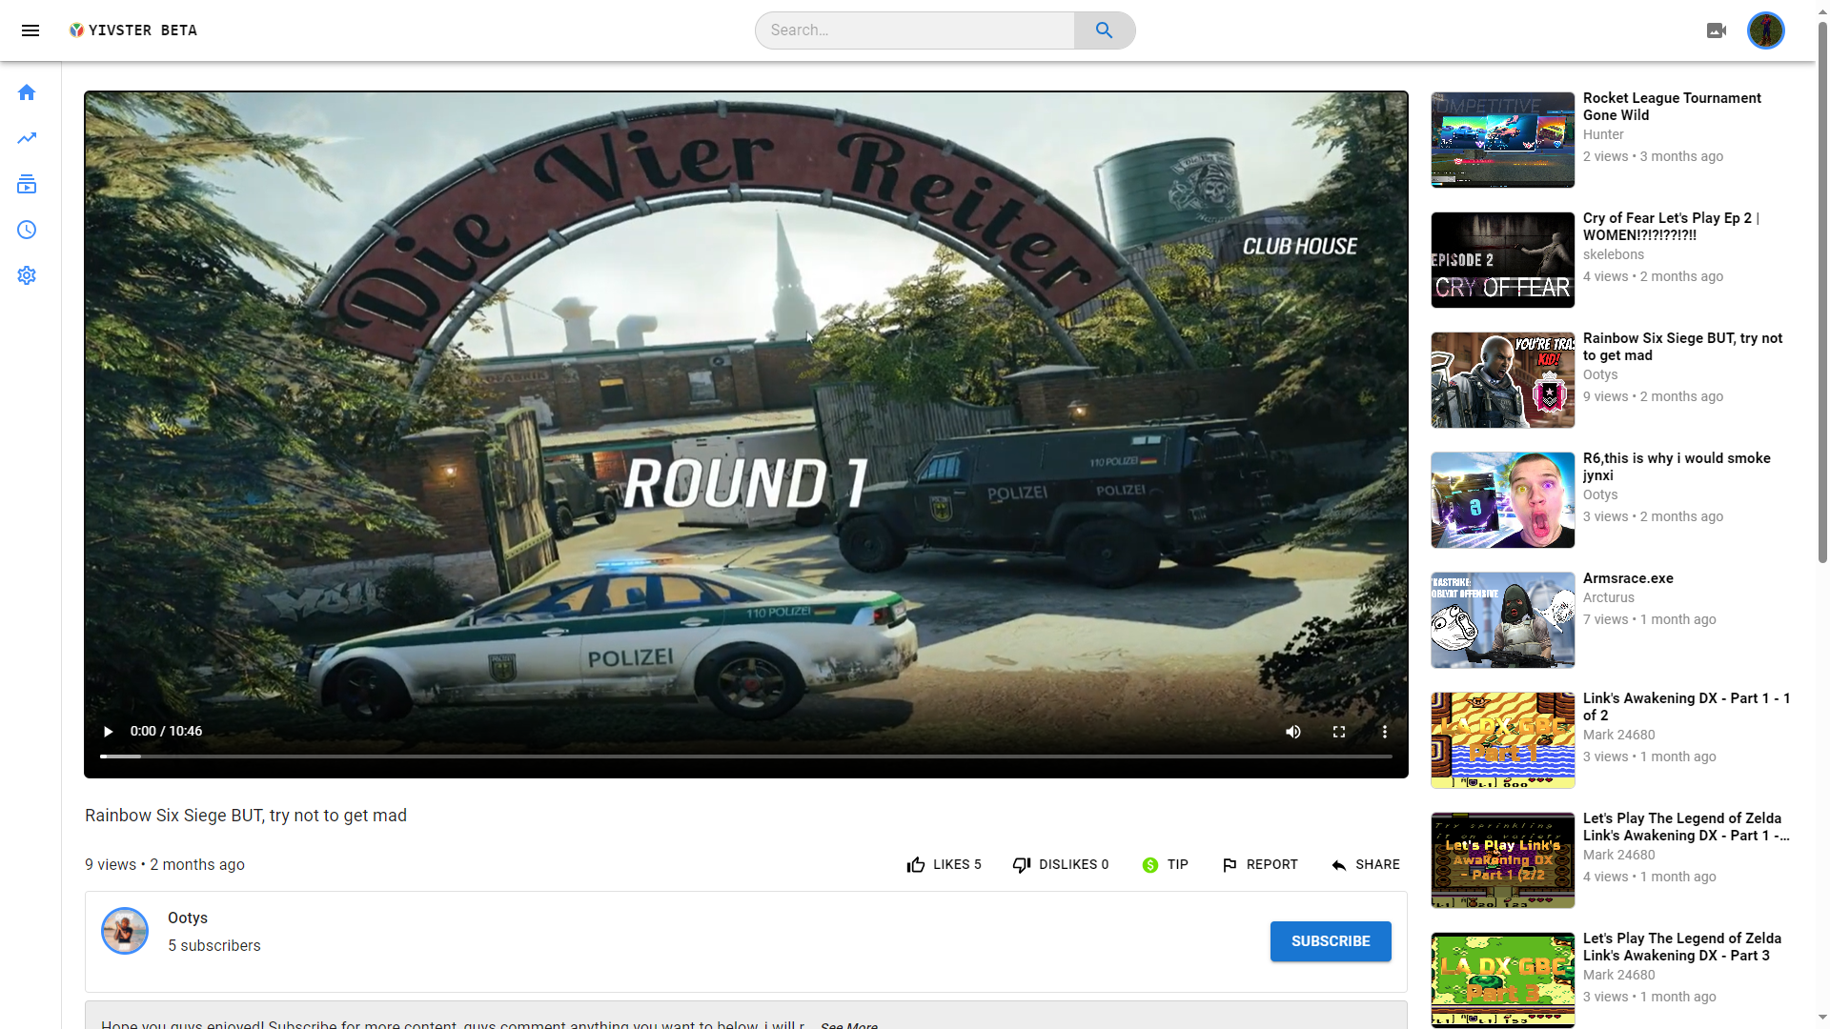Viewport: 1830px width, 1029px height.
Task: Open the hamburger navigation menu
Action: [30, 30]
